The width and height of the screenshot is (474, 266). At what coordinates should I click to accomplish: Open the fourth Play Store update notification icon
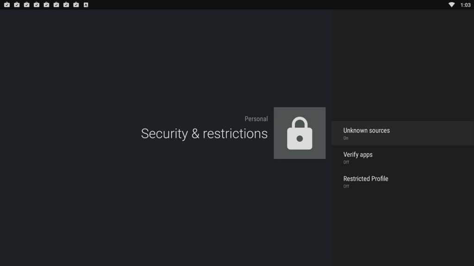point(37,5)
